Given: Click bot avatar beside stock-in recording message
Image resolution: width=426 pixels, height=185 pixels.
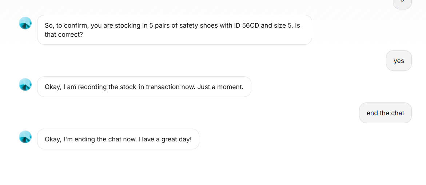Looking at the screenshot, I should (25, 84).
